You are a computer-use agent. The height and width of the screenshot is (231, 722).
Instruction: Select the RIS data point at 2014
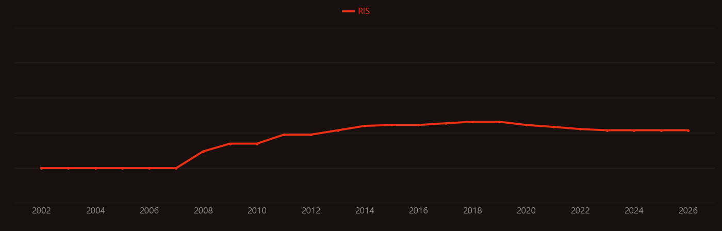click(x=365, y=126)
